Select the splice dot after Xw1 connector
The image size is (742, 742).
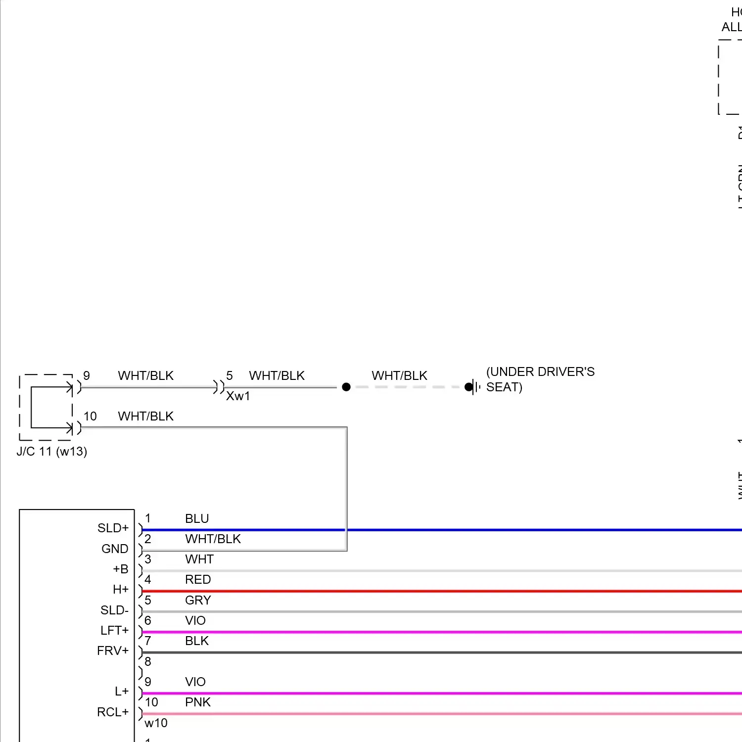(x=346, y=387)
